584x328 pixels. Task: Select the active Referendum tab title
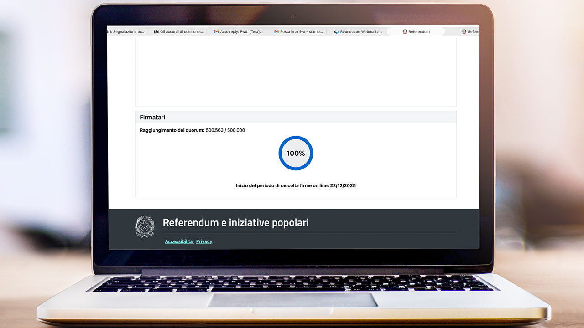coord(419,32)
